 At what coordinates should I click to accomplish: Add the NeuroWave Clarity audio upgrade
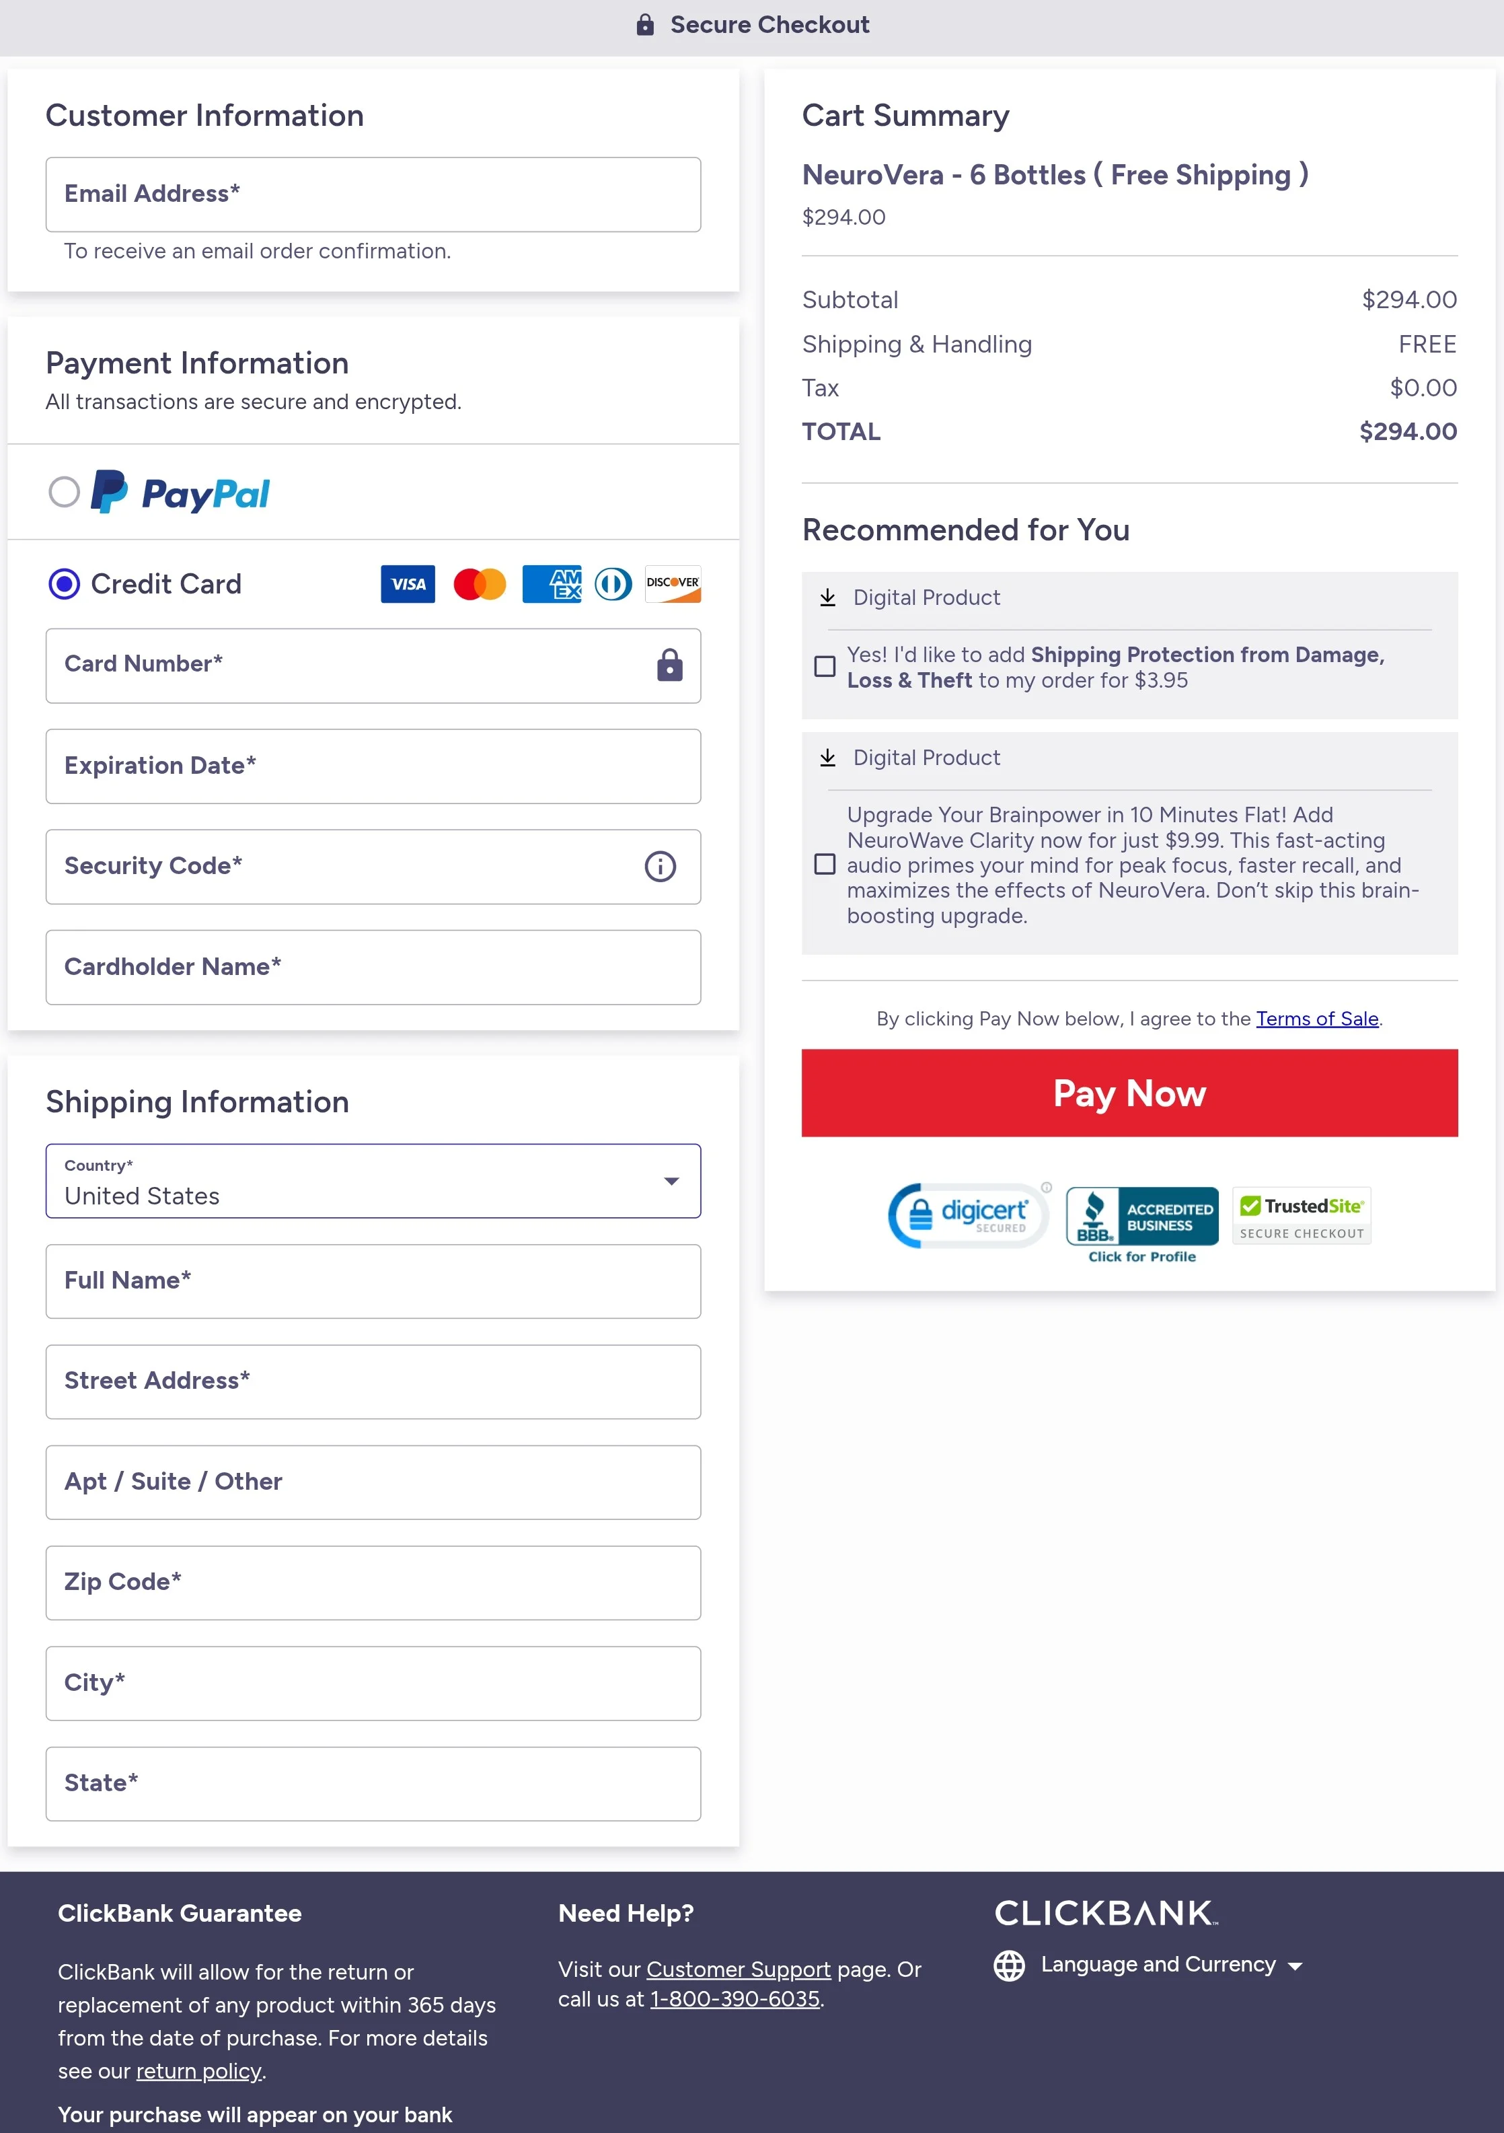pyautogui.click(x=825, y=865)
